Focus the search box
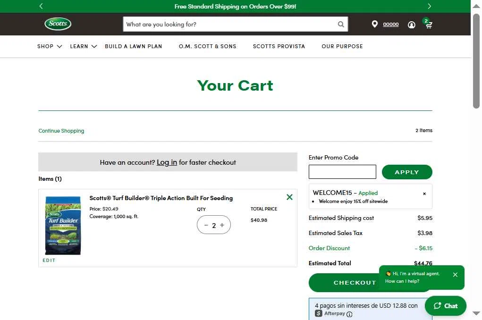The width and height of the screenshot is (482, 320). (230, 24)
